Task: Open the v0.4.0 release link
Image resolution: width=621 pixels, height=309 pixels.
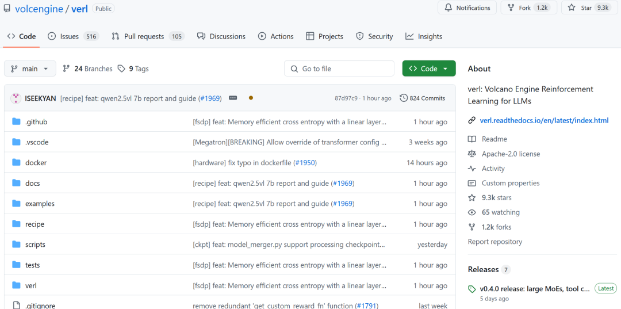Action: coord(535,288)
